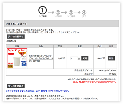Click the blue ご注文数量を変更 reminder text
The height and width of the screenshot is (104, 123).
(x=38, y=91)
